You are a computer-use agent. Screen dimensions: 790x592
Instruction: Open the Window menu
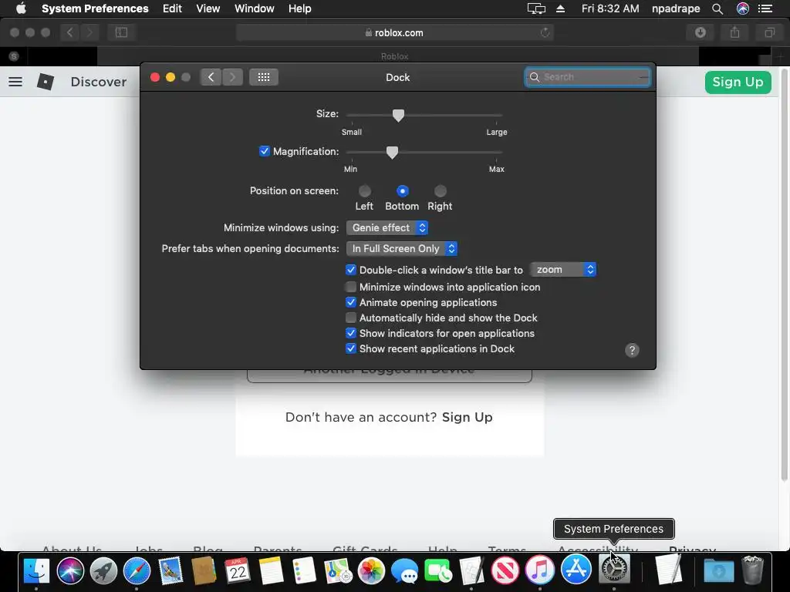(254, 8)
